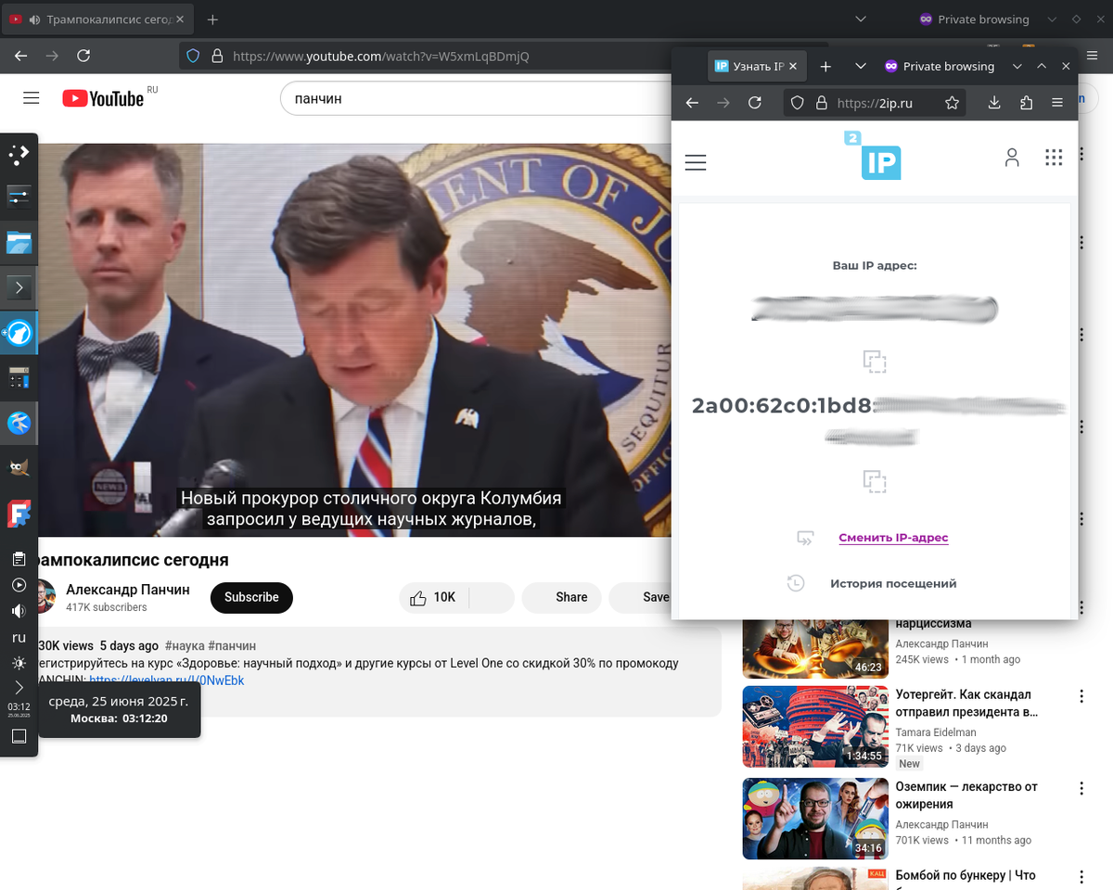Screen dimensions: 1113x890
Task: Select the Трампокалипсис сегодня browser tab
Action: [x=96, y=19]
